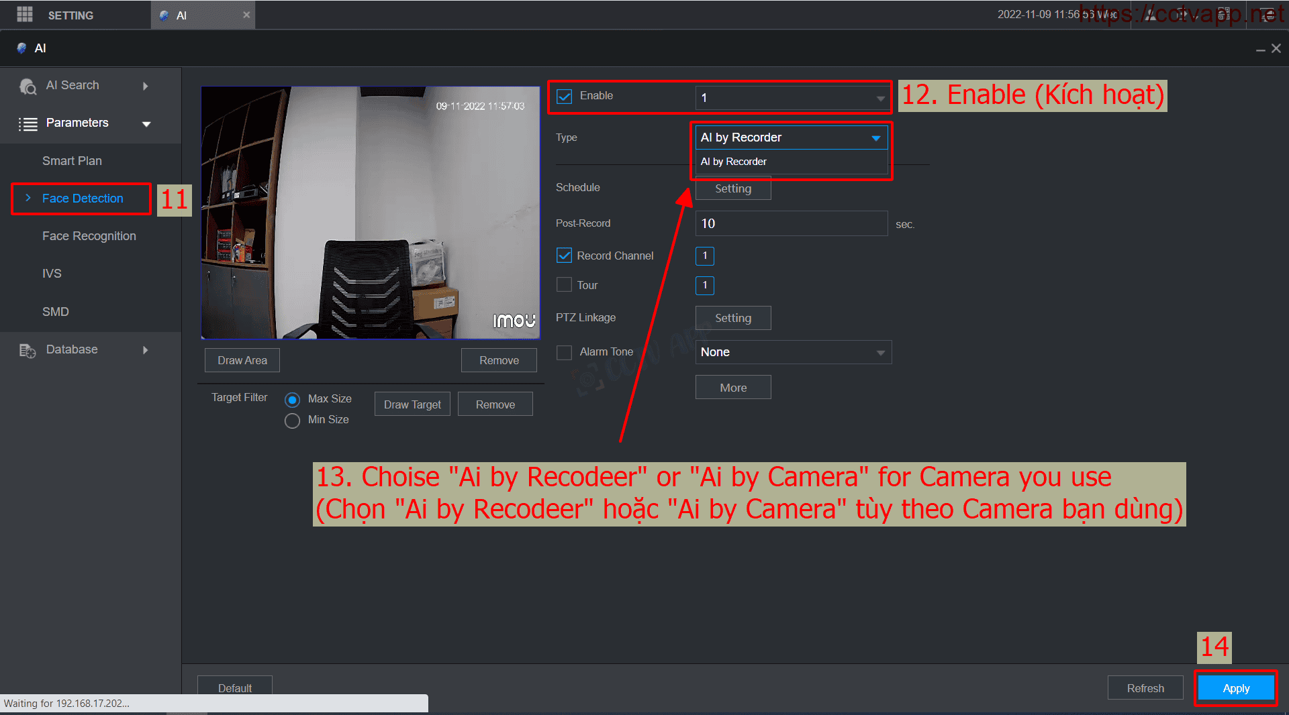
Task: Select the Min Size radio button
Action: [292, 421]
